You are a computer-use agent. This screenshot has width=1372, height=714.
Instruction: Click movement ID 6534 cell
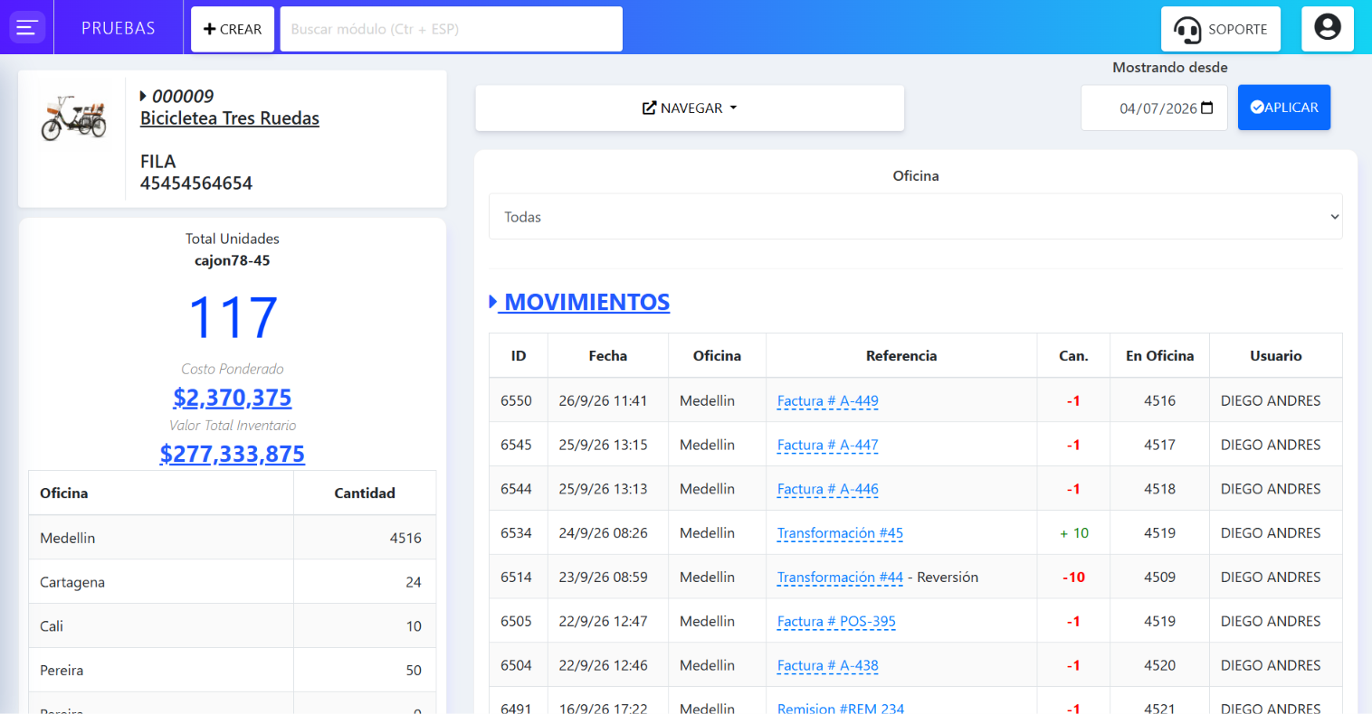click(x=517, y=533)
